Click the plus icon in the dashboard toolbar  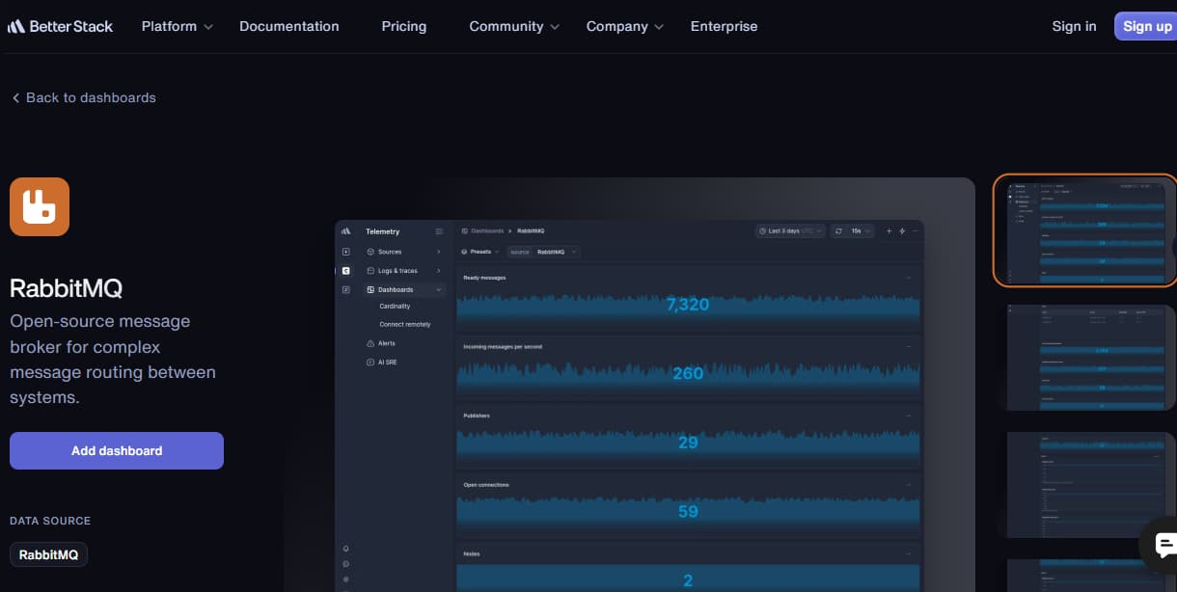click(889, 230)
